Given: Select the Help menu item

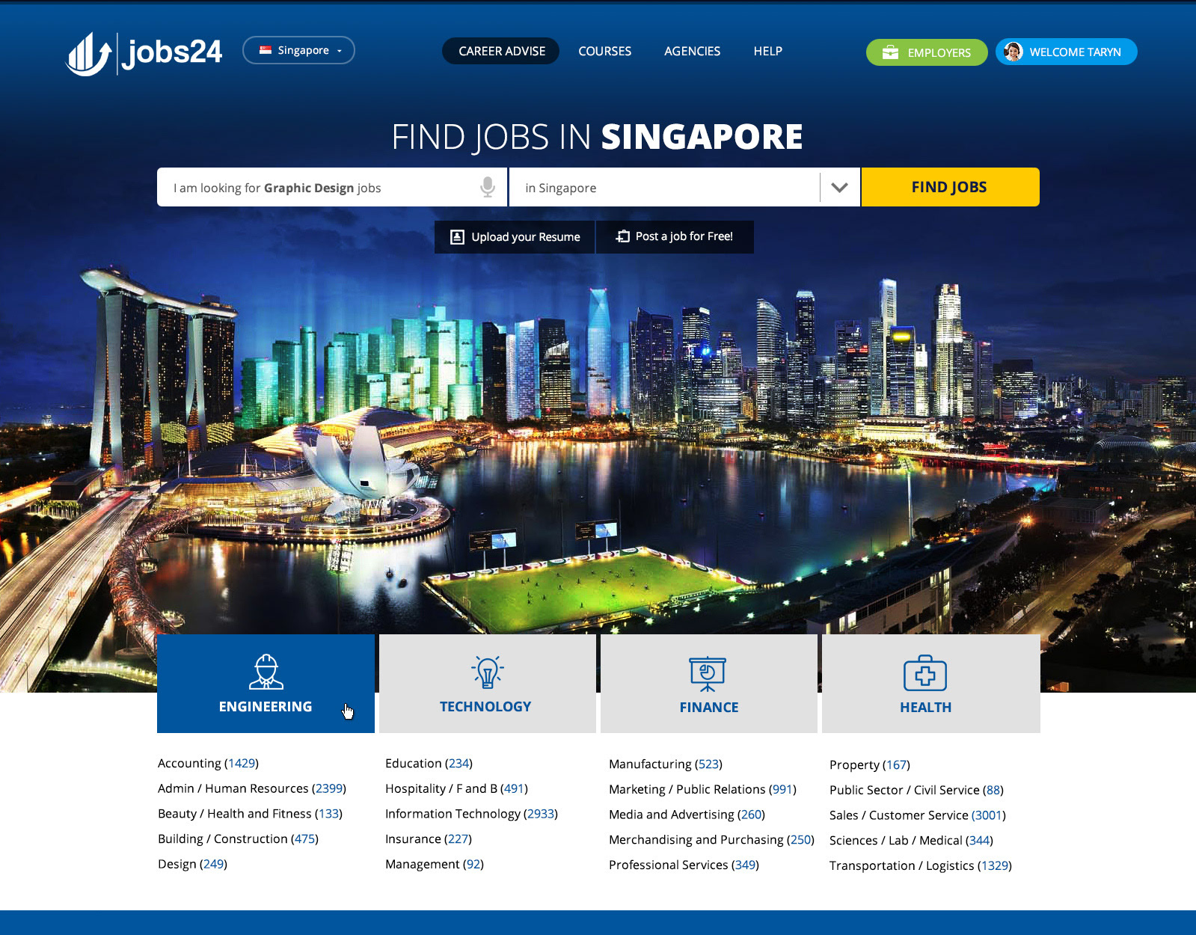Looking at the screenshot, I should (x=767, y=51).
